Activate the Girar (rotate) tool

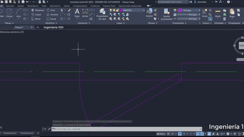click(51, 10)
